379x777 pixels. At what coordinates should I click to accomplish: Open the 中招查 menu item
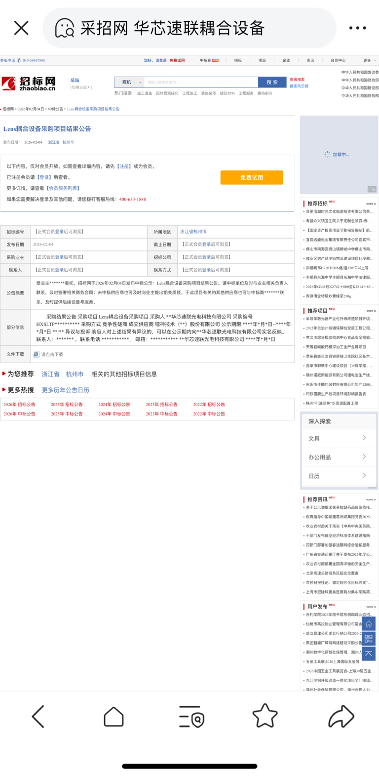209,60
